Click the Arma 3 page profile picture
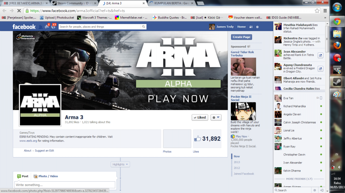The height and width of the screenshot is (193, 345). (40, 105)
